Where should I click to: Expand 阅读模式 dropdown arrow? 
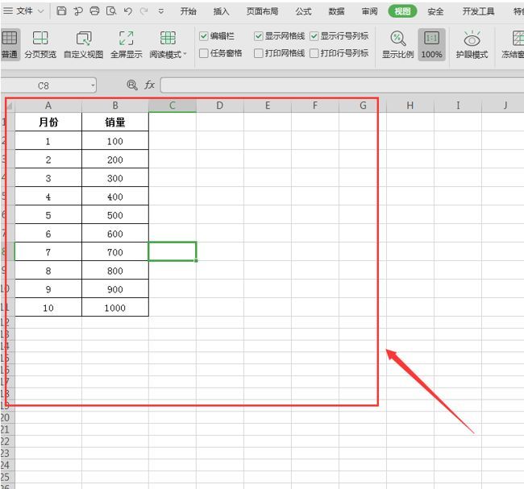pos(185,53)
